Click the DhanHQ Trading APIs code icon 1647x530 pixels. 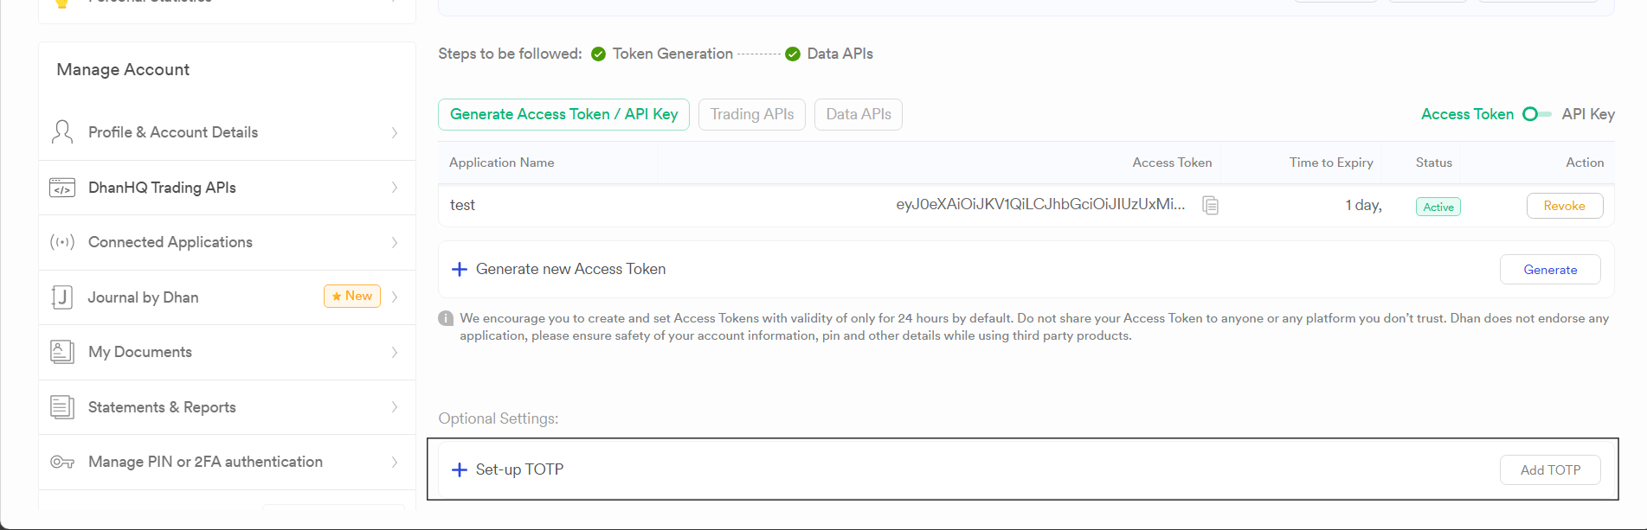[x=62, y=188]
